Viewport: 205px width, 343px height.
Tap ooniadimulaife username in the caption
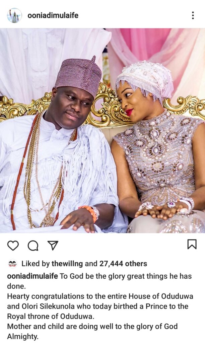32,276
